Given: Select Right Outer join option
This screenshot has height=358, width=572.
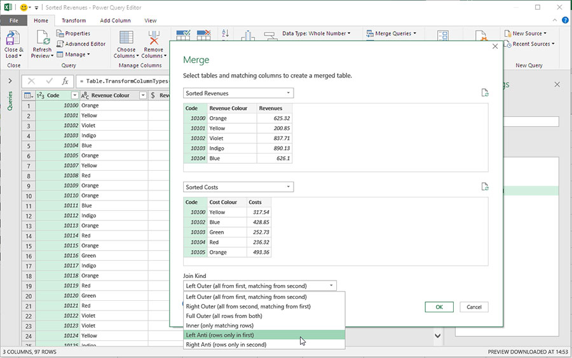Looking at the screenshot, I should [264, 307].
